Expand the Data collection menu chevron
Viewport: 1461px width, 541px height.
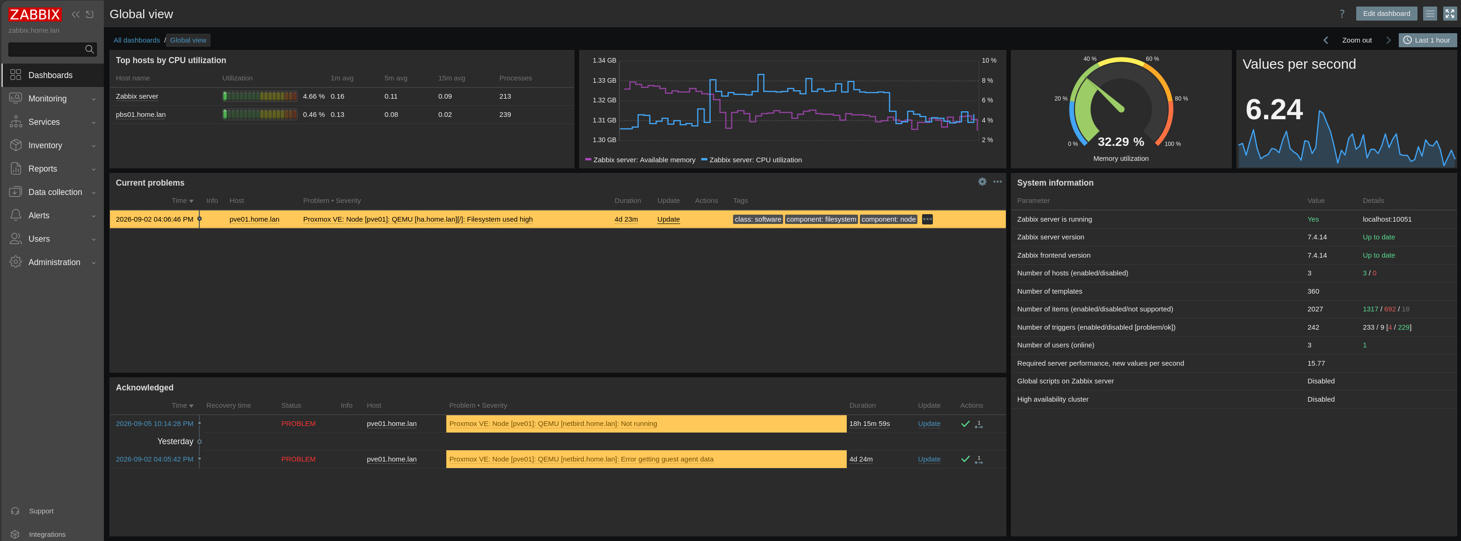point(94,193)
